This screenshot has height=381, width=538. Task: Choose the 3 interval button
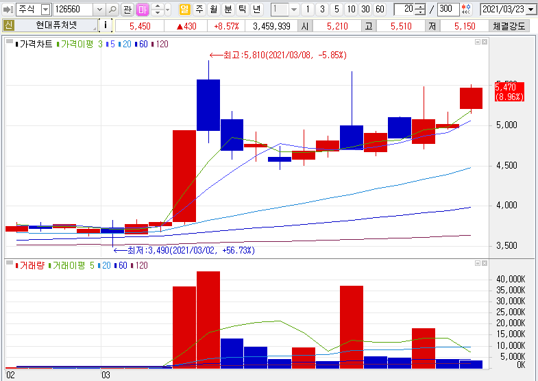click(322, 10)
